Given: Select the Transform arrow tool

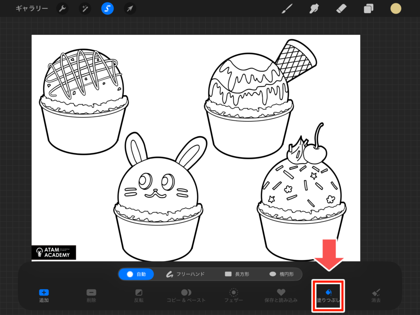Looking at the screenshot, I should coord(130,9).
